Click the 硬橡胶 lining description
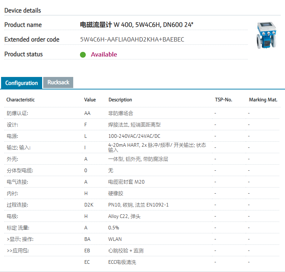The width and height of the screenshot is (285, 272). tap(115, 193)
